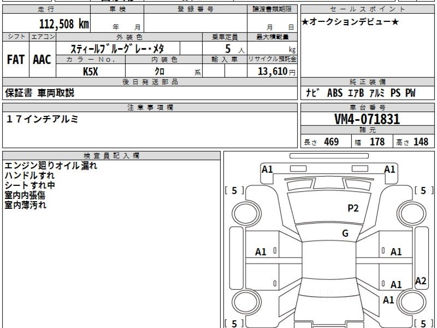This screenshot has height=328, width=437.
Task: Select the エアB equipment entry
Action: [x=355, y=93]
